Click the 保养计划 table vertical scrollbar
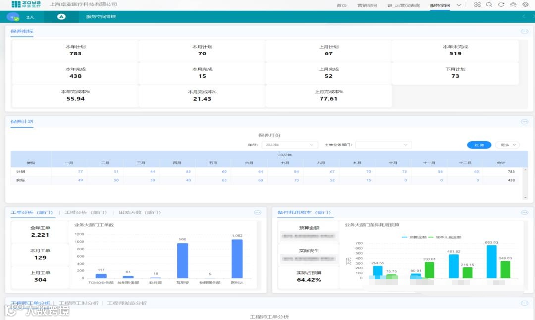 coord(525,184)
